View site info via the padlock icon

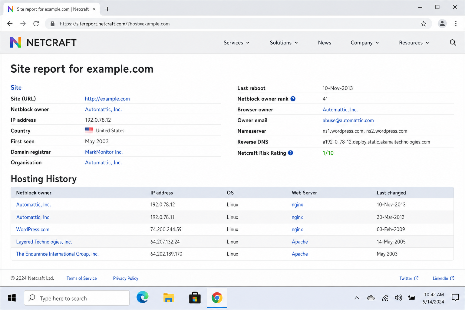[52, 24]
